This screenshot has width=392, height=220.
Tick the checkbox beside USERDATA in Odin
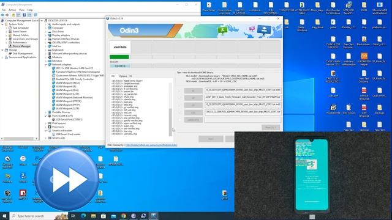(179, 120)
